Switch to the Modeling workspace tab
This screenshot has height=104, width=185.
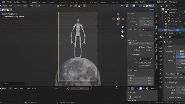coord(42,2)
